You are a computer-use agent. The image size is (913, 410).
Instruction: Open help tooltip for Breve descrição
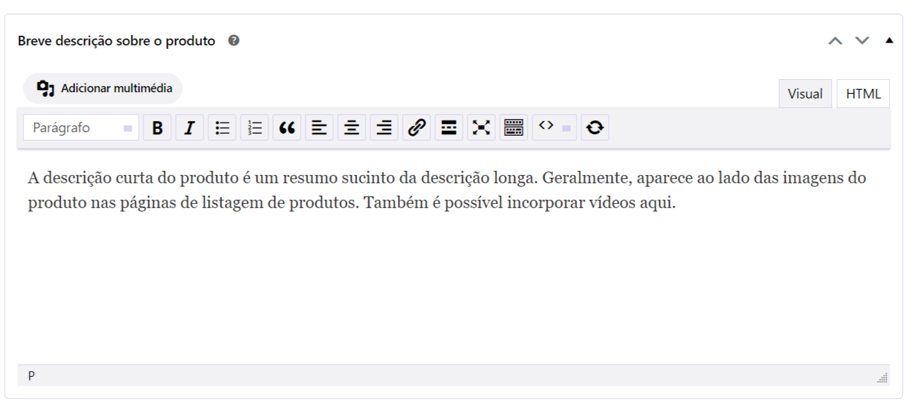point(234,41)
